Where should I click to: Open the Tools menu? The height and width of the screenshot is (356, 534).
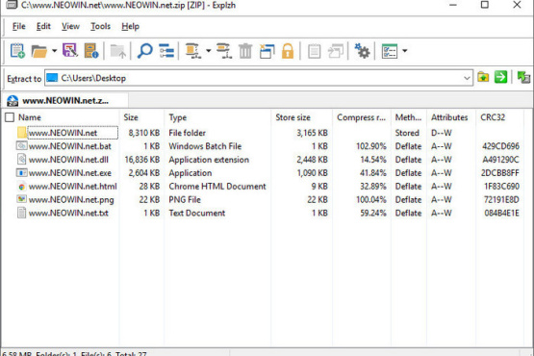coord(100,26)
